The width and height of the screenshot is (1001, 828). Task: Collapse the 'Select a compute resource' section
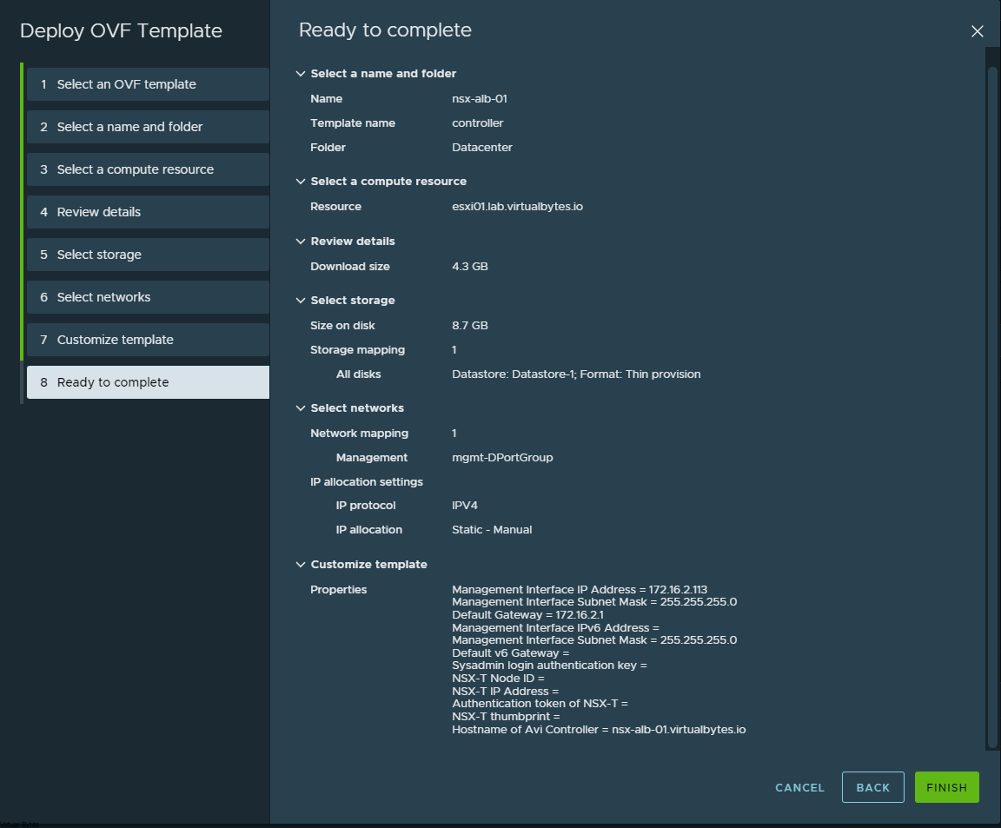point(302,182)
